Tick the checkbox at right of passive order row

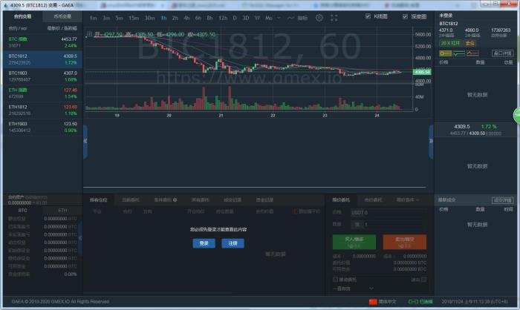click(x=424, y=280)
